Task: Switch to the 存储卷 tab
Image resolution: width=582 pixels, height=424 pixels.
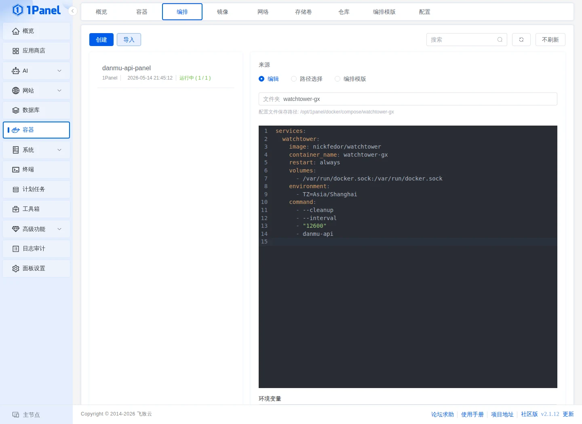Action: pyautogui.click(x=304, y=12)
